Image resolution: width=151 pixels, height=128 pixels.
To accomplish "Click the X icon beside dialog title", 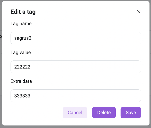I will pos(138,12).
